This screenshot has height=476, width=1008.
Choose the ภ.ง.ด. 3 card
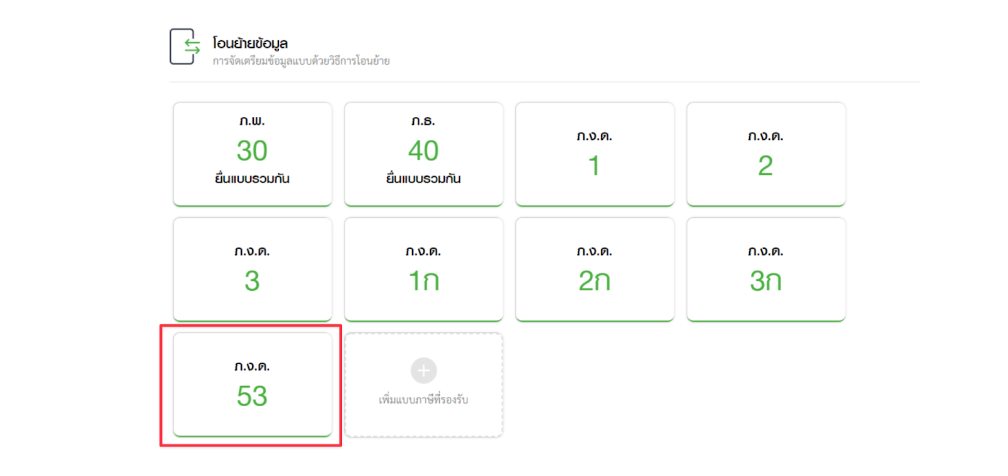pyautogui.click(x=252, y=269)
